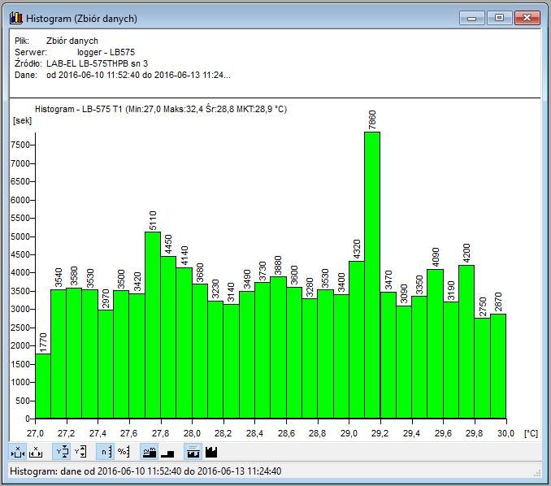Click the 'logger - LB575' server text

click(x=106, y=52)
